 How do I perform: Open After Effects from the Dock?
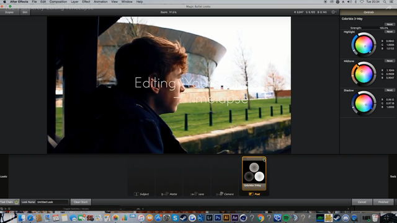click(x=234, y=217)
